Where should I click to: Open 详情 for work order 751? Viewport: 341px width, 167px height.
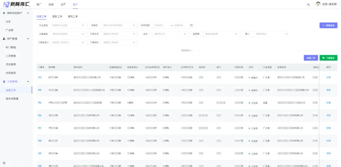pos(328,128)
